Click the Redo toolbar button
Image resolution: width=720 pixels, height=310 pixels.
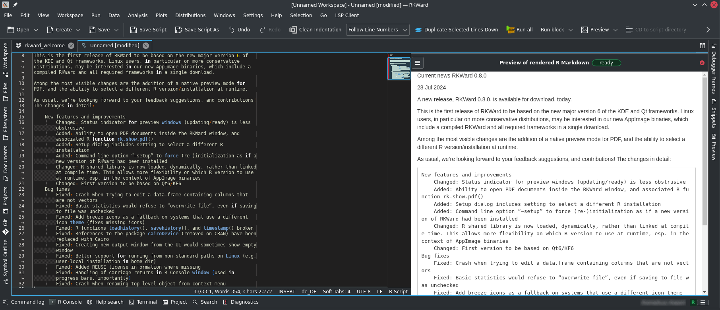(x=270, y=30)
